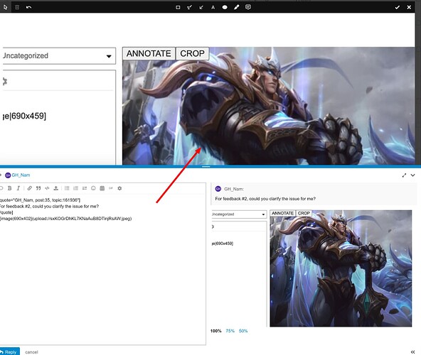Open the emoji picker in editor
Screen dimensions: 421x355
coord(93,188)
